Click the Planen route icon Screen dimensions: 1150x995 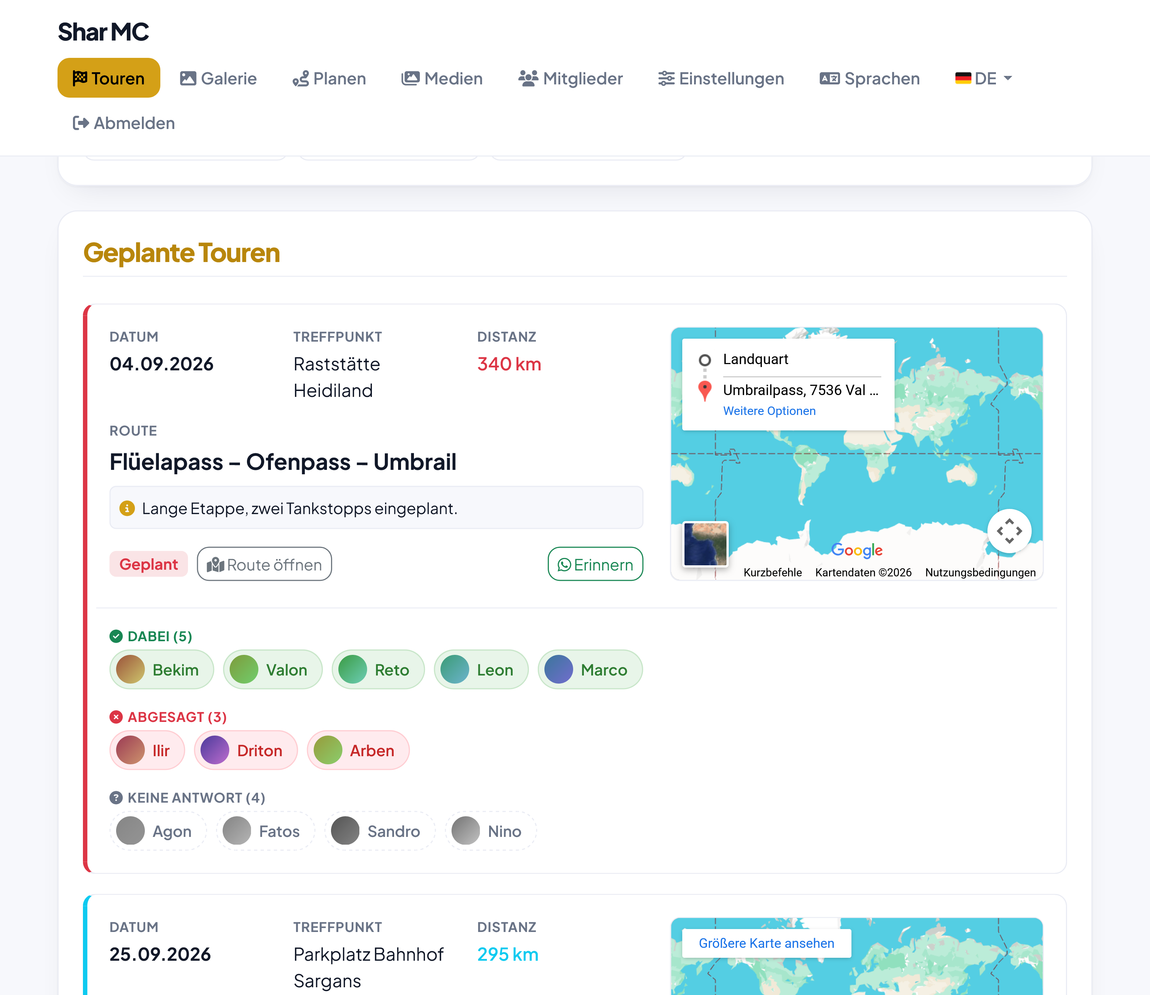tap(300, 79)
